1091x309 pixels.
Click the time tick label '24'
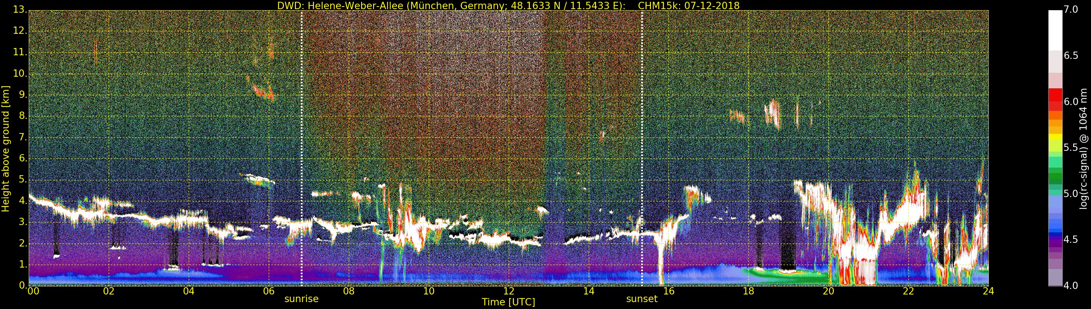(988, 291)
